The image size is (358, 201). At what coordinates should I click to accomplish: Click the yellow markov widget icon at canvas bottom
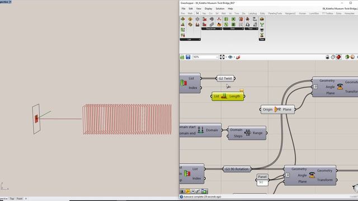187,192
